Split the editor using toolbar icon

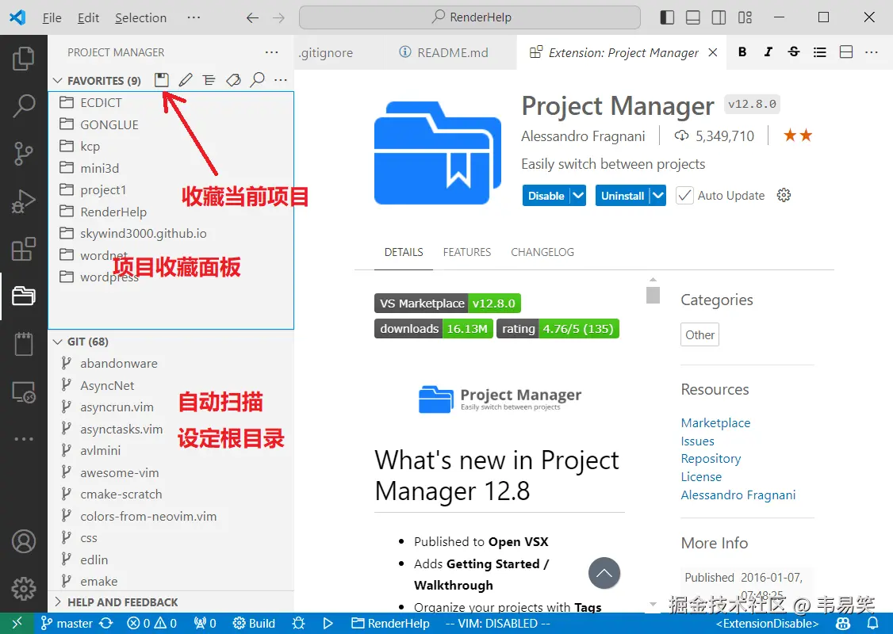click(x=846, y=52)
